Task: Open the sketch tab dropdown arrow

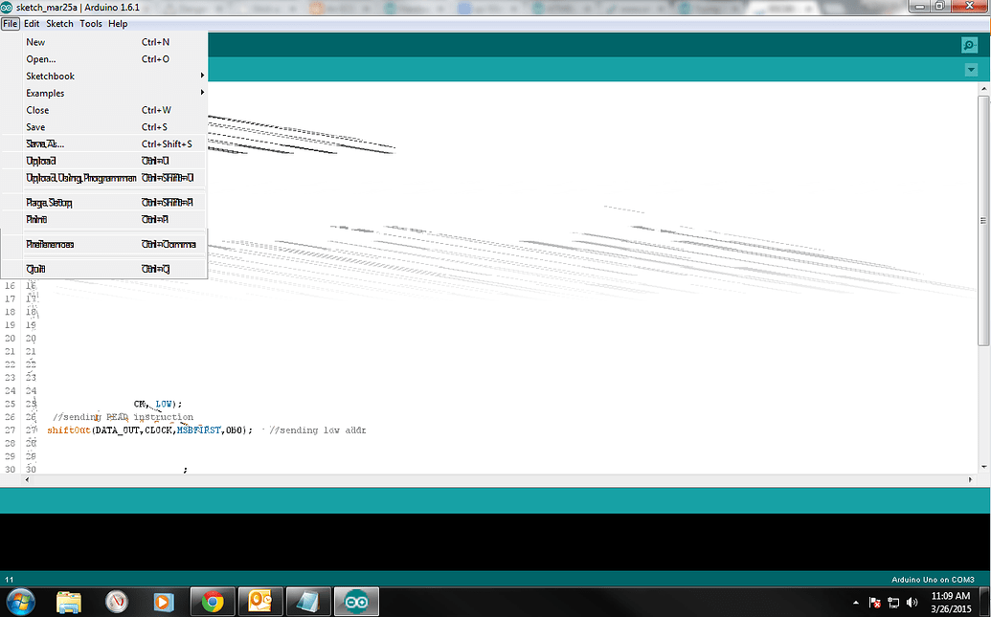Action: 970,69
